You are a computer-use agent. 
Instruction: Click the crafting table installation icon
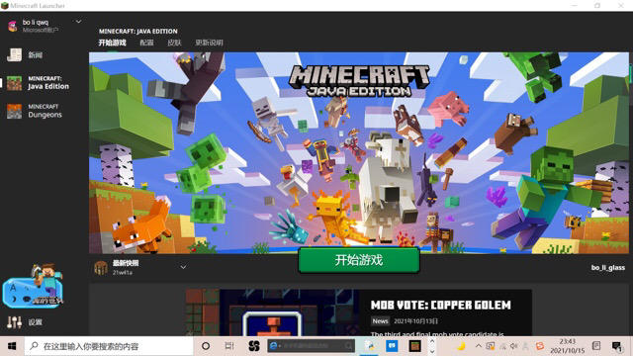(101, 267)
